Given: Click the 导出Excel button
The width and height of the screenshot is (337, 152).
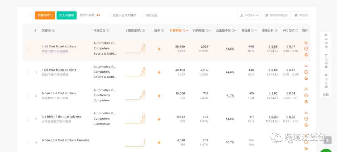Looking at the screenshot, I should 249,16.
